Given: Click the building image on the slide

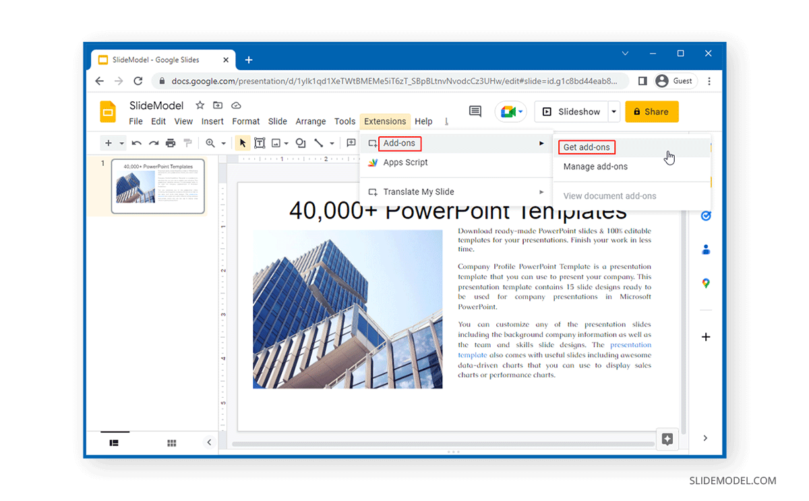Looking at the screenshot, I should (x=348, y=309).
